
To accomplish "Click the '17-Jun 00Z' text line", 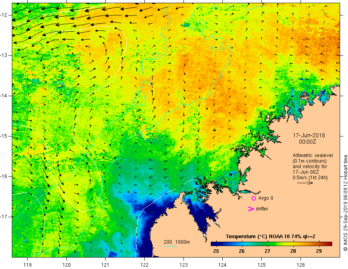I will click(305, 172).
